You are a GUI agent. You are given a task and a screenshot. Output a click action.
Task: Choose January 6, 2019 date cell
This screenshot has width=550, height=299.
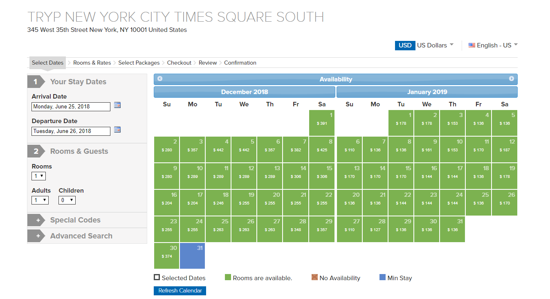coord(350,149)
